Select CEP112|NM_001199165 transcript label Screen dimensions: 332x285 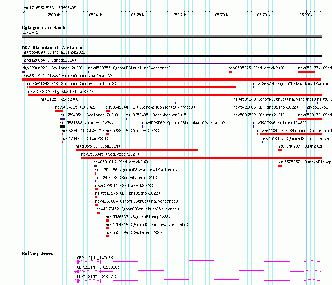pyautogui.click(x=98, y=267)
